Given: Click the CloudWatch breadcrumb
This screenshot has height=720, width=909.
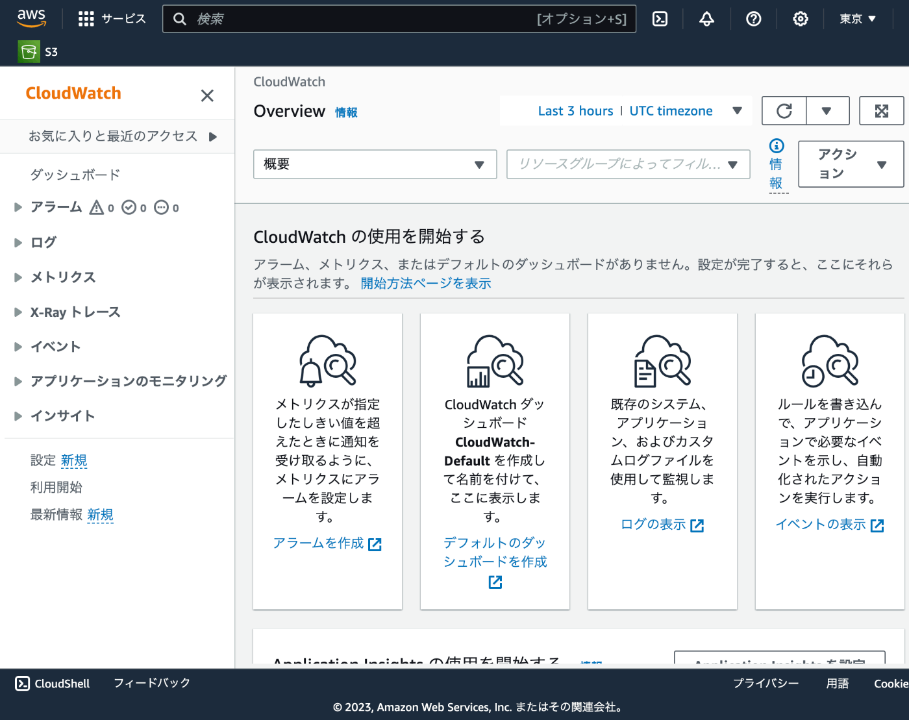Looking at the screenshot, I should 289,82.
